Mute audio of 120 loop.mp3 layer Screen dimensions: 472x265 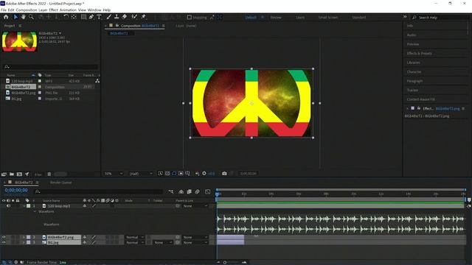tap(8, 206)
